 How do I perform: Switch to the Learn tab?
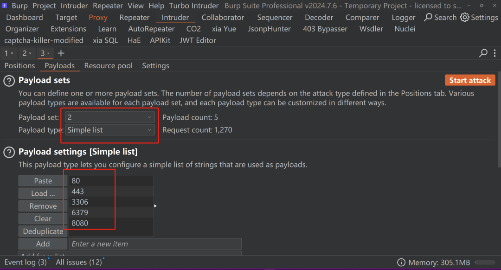click(107, 29)
